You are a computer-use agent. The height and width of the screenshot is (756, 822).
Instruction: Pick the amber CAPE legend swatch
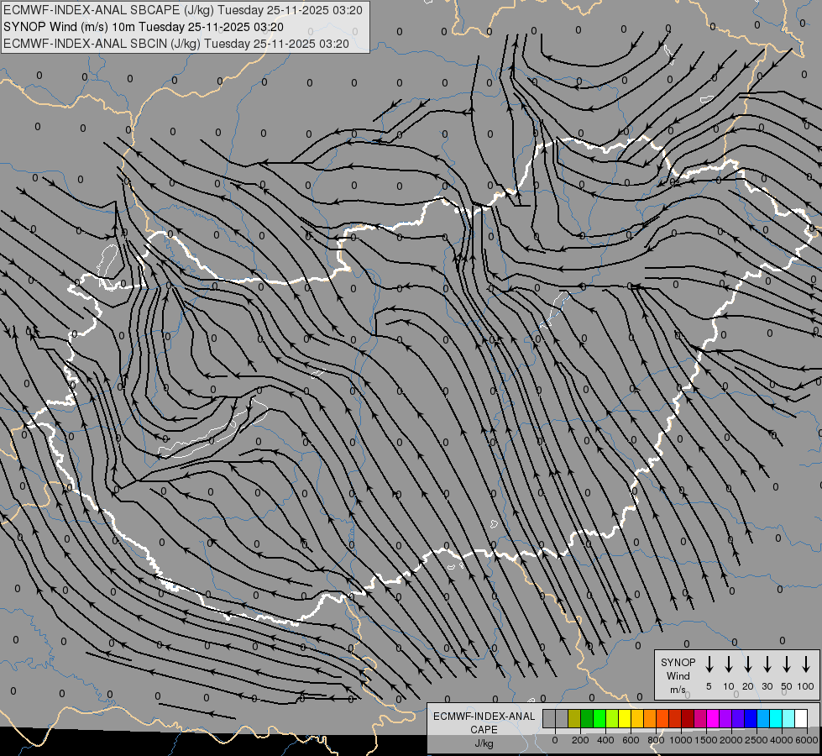pos(637,718)
